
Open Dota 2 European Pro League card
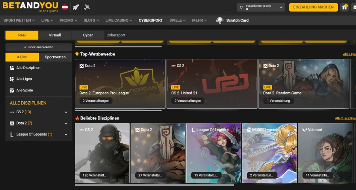[x=120, y=84]
